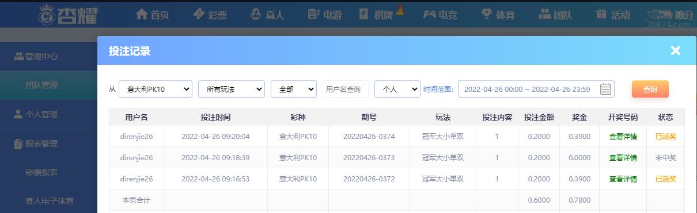Open the 所有玩法 play type dropdown
This screenshot has height=213, width=697.
tap(232, 89)
